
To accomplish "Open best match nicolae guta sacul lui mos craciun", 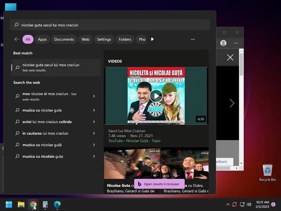I will pyautogui.click(x=56, y=68).
